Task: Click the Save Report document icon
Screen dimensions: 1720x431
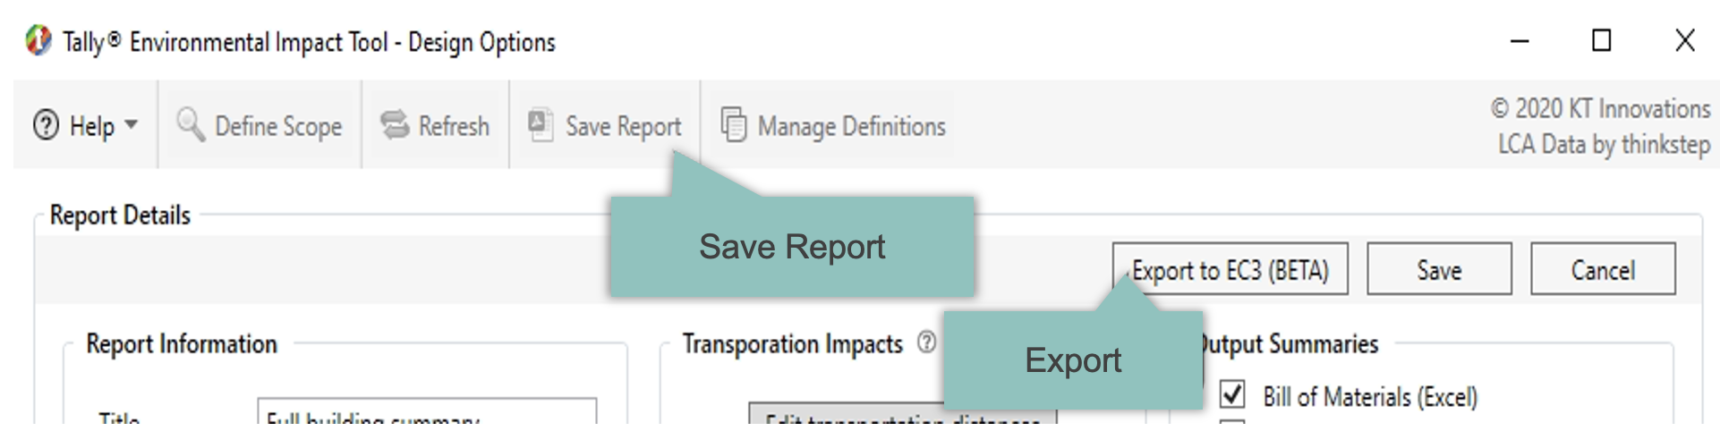Action: (540, 124)
